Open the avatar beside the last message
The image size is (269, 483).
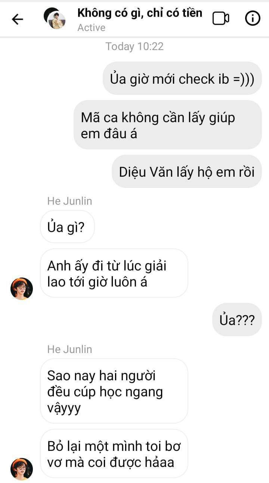tap(22, 468)
